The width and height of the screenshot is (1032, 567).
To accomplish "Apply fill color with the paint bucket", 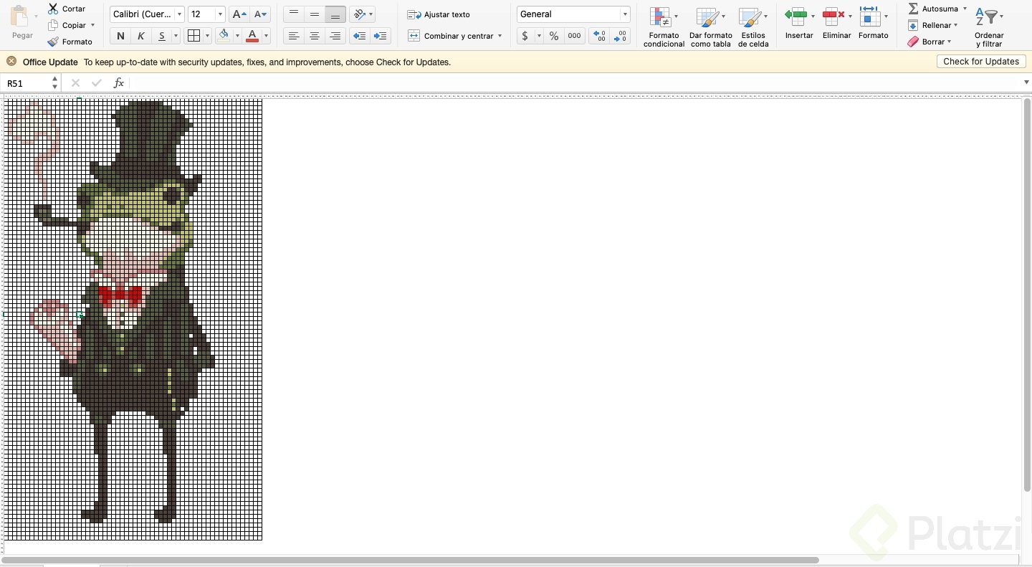I will click(224, 36).
